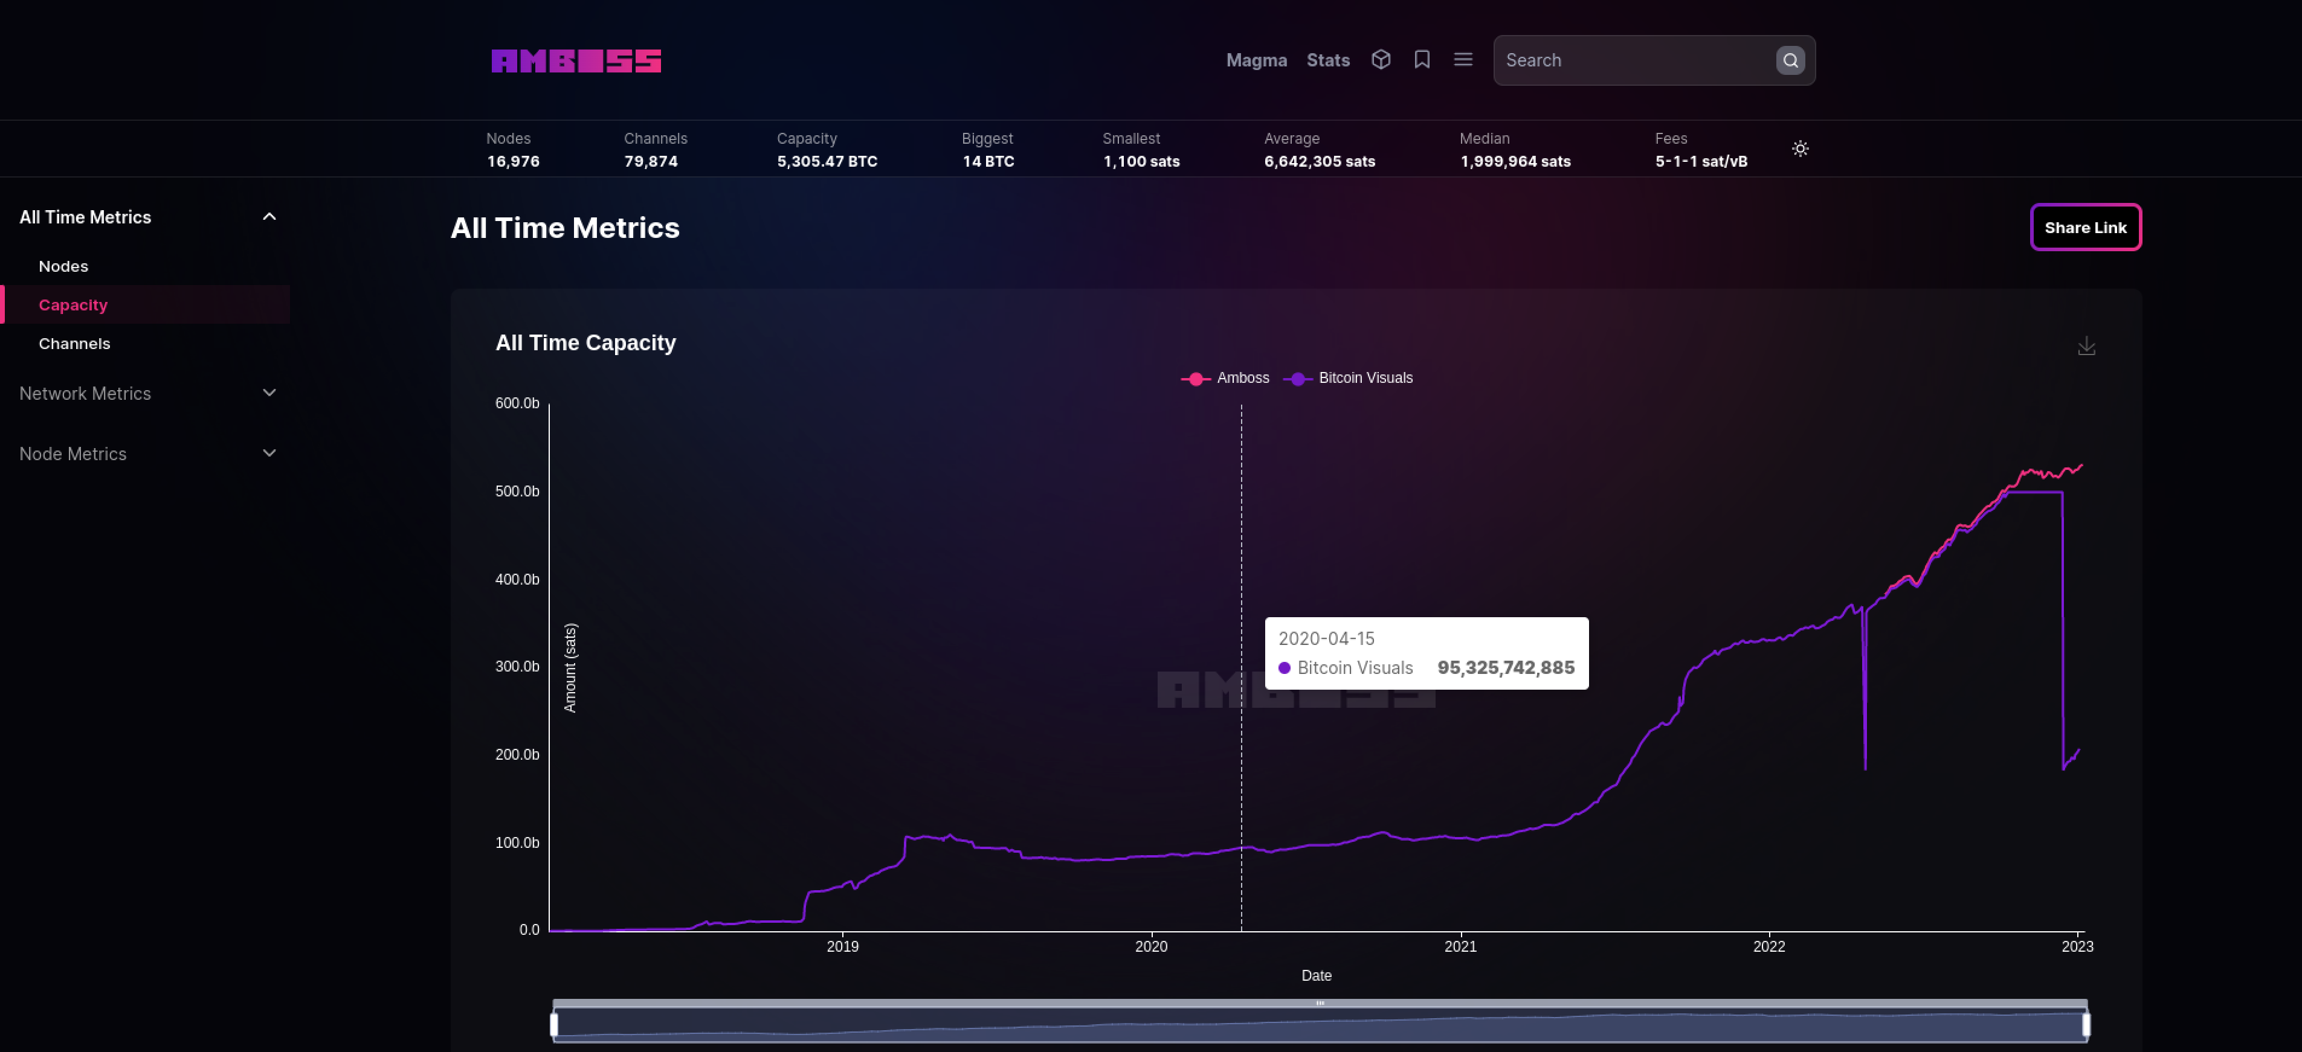Download the All Time Capacity chart

pyautogui.click(x=2086, y=345)
